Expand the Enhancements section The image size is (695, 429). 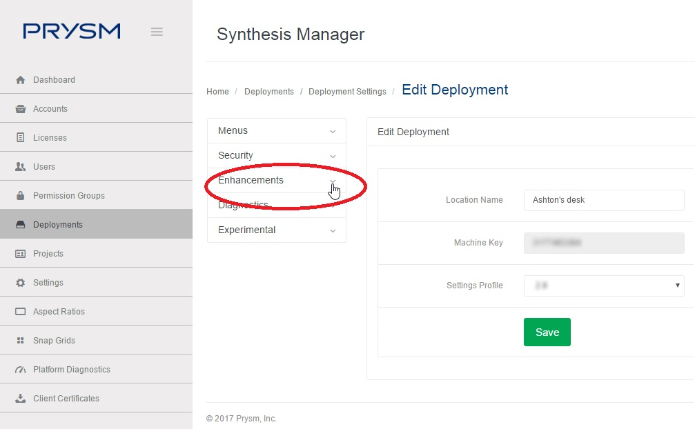(x=277, y=180)
